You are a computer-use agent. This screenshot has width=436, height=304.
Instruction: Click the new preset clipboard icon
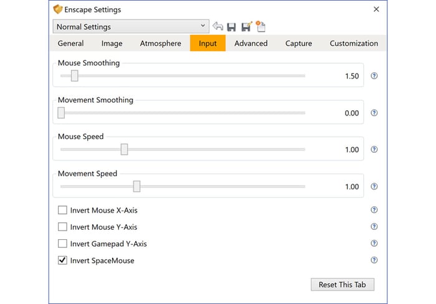(x=260, y=26)
